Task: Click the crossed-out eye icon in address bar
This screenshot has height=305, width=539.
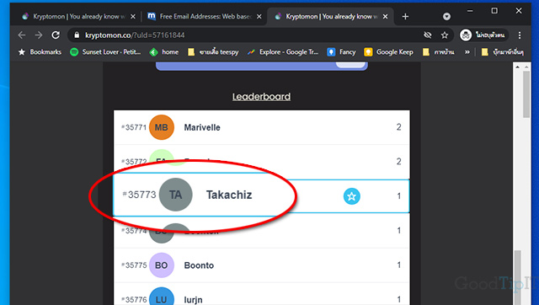Action: coord(427,35)
